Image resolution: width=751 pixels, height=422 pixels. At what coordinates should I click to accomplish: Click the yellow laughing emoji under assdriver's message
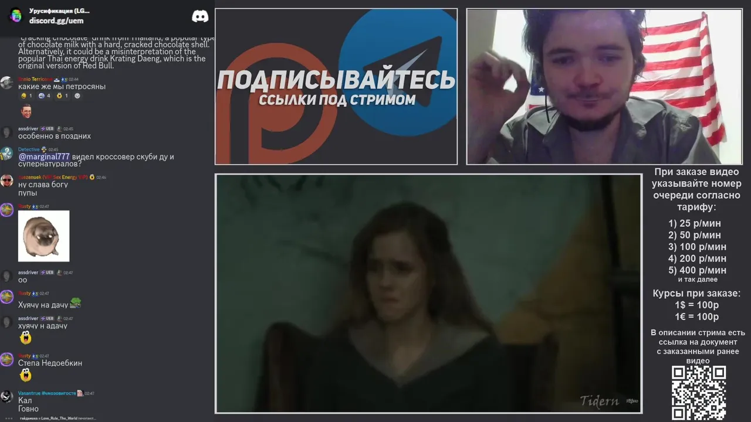coord(25,338)
